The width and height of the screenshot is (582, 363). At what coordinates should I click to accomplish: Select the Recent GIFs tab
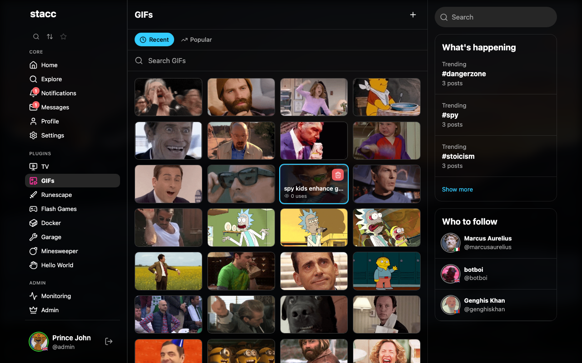click(154, 39)
